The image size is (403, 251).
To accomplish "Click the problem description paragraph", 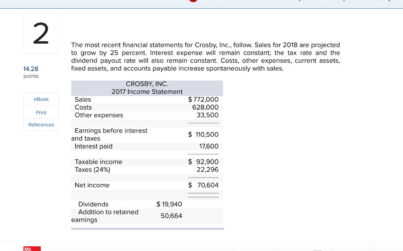I will tap(205, 57).
